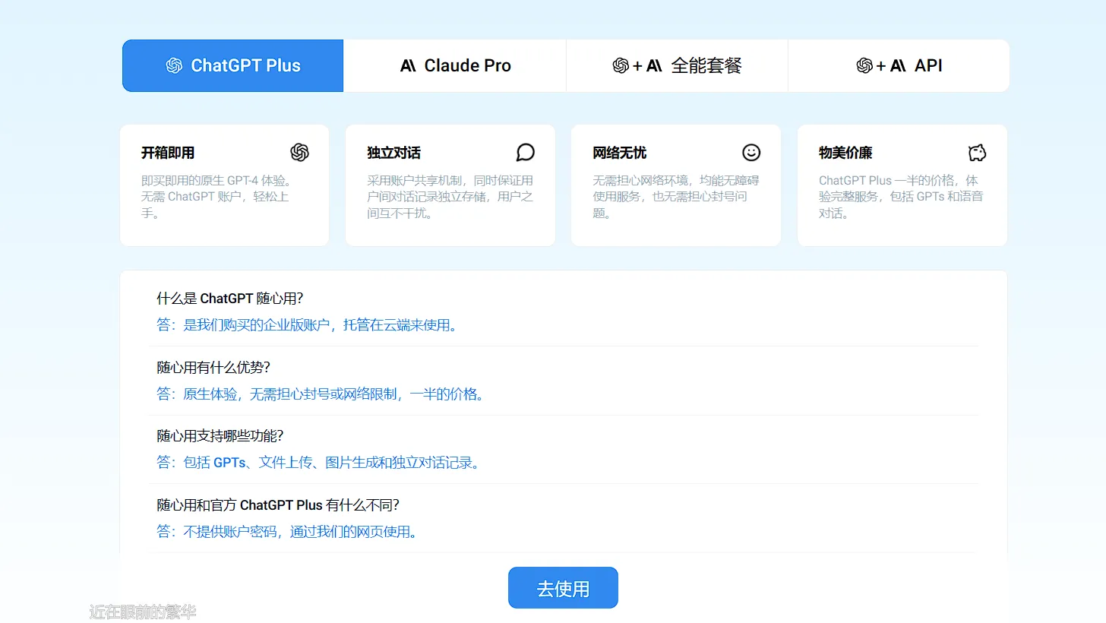Click the 去使用 button
The width and height of the screenshot is (1106, 623).
click(563, 588)
